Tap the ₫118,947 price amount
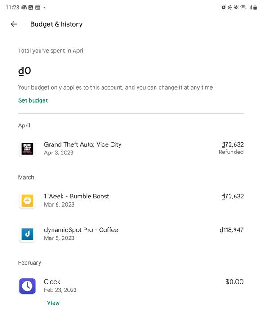This screenshot has height=315, width=262. (231, 230)
